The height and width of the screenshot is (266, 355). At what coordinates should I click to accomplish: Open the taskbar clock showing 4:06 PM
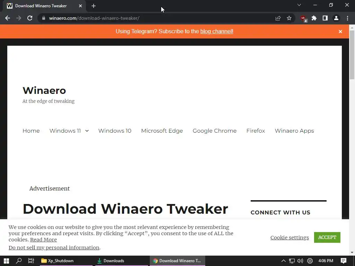click(x=326, y=261)
